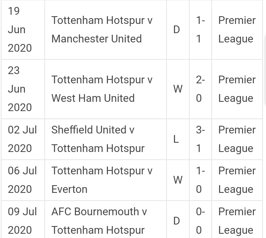This screenshot has width=266, height=238.
Task: Click the L result for Sheffield United match
Action: 178,139
